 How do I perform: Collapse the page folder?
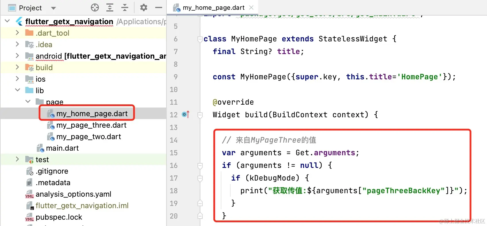coord(28,102)
